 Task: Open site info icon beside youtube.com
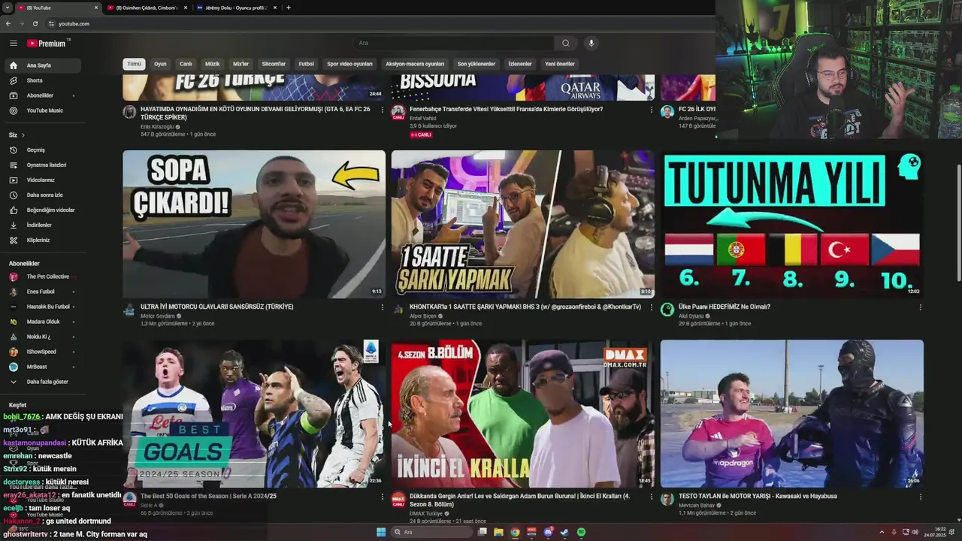[50, 23]
